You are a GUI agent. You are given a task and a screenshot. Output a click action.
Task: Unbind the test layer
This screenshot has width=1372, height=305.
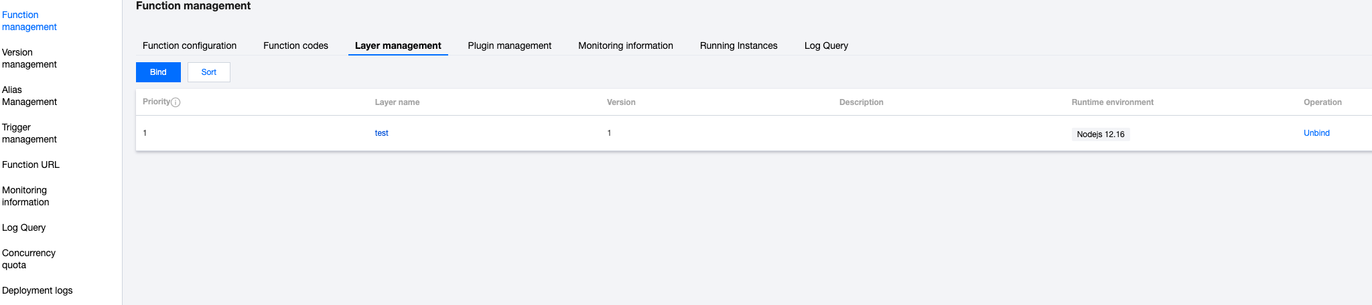1316,133
